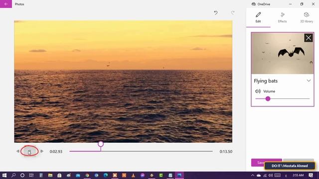The width and height of the screenshot is (319, 179).
Task: Launch Google Chrome from the taskbar
Action: pyautogui.click(x=87, y=175)
